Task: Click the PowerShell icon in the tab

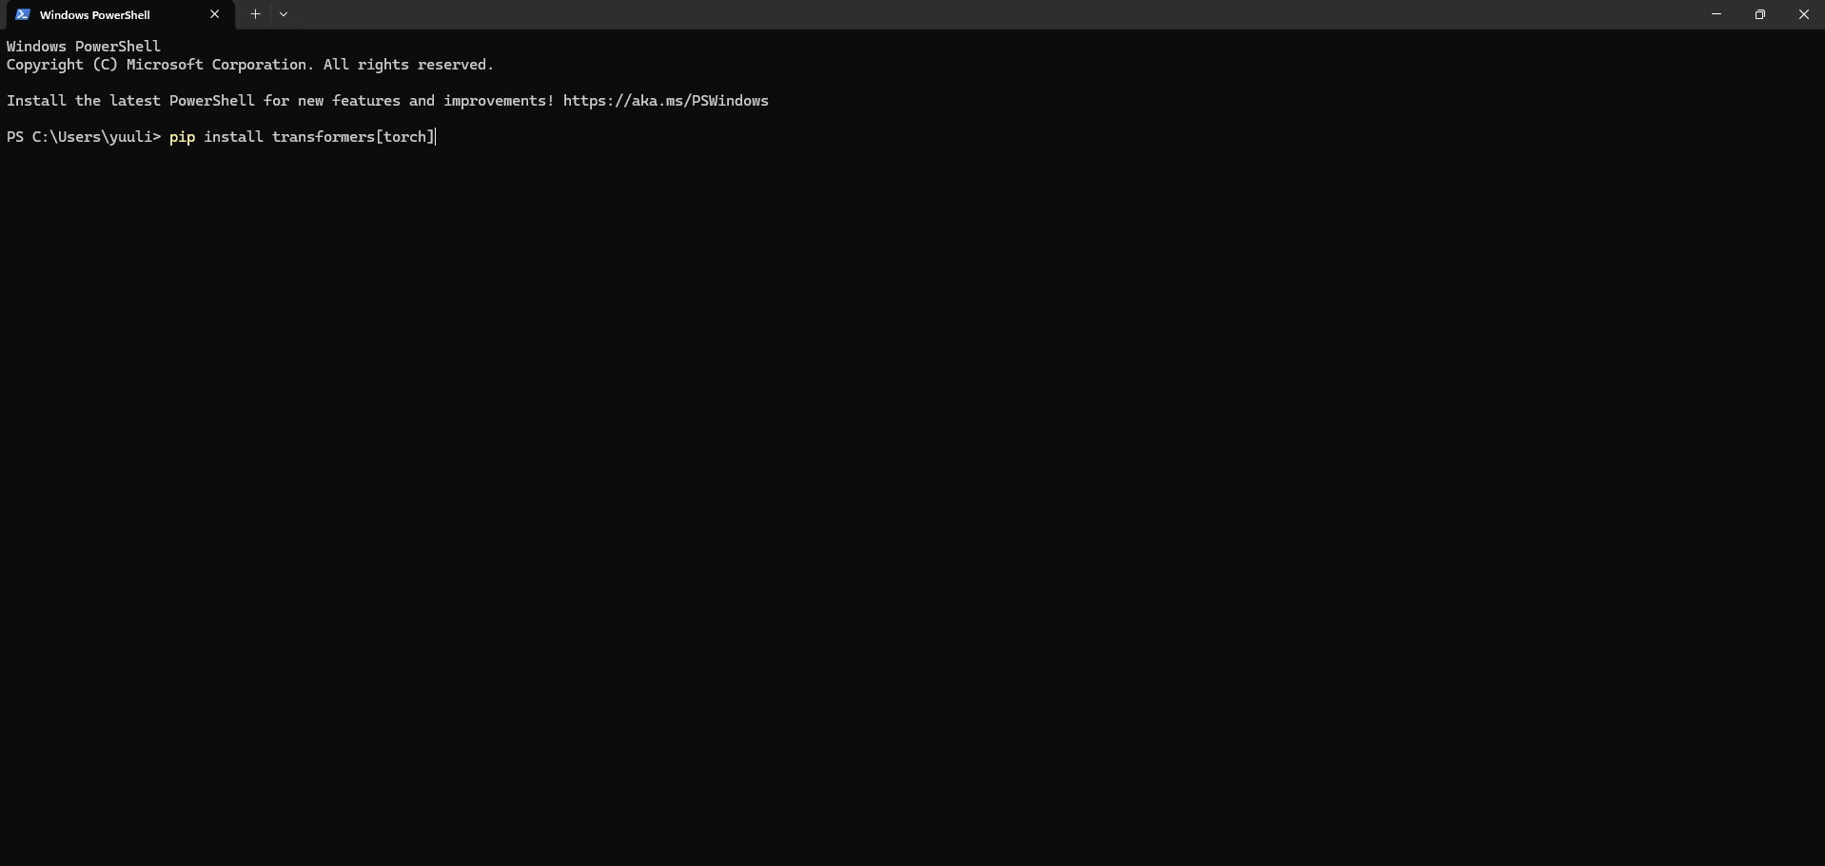Action: (x=23, y=14)
